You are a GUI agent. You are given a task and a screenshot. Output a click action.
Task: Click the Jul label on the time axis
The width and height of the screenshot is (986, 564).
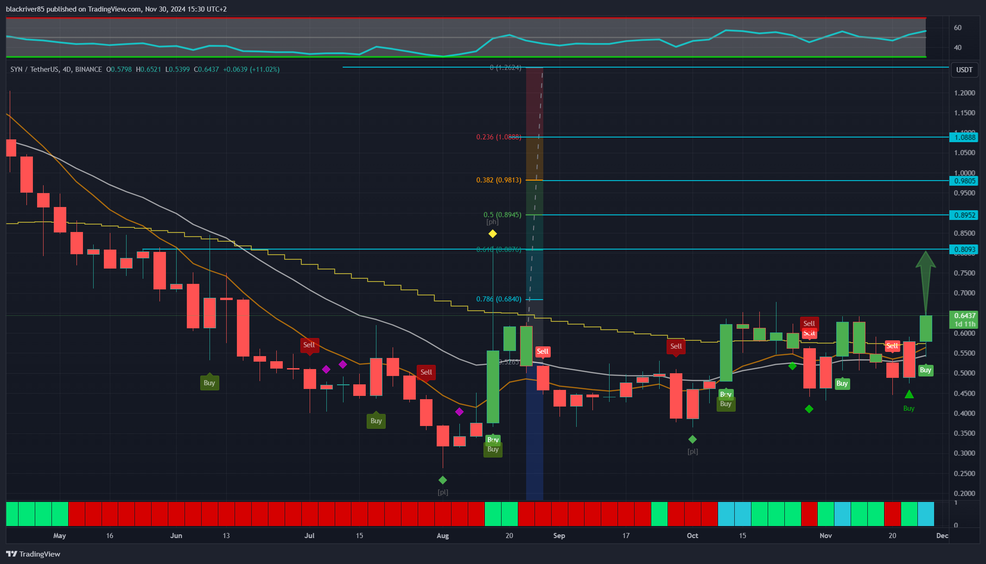click(x=309, y=536)
